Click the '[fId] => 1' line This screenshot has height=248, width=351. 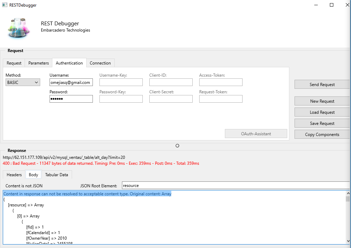[x=35, y=227]
